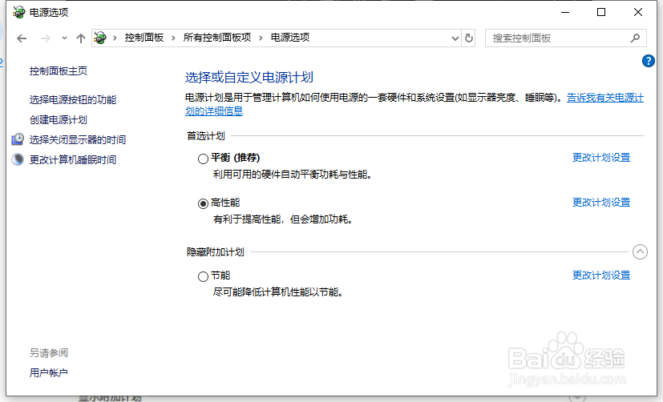Click the title bar power options icon
The height and width of the screenshot is (402, 663).
tap(19, 12)
